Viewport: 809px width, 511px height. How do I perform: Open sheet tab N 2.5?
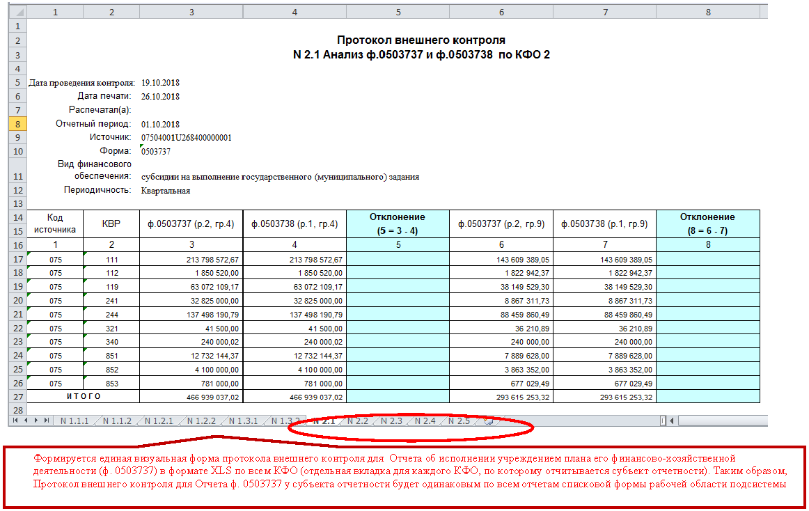[459, 420]
